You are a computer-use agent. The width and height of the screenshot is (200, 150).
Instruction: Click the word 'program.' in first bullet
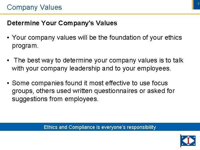25,46
